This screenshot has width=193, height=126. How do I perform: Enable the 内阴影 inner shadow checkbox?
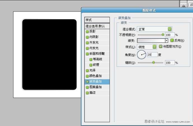click(87, 37)
